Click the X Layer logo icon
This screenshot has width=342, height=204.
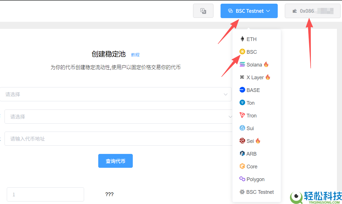pos(242,77)
